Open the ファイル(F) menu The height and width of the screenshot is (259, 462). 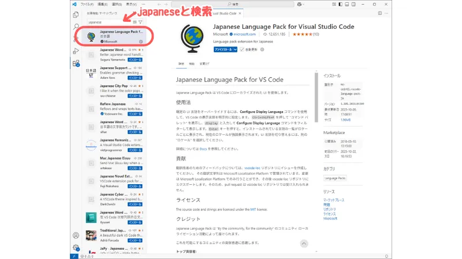point(88,3)
